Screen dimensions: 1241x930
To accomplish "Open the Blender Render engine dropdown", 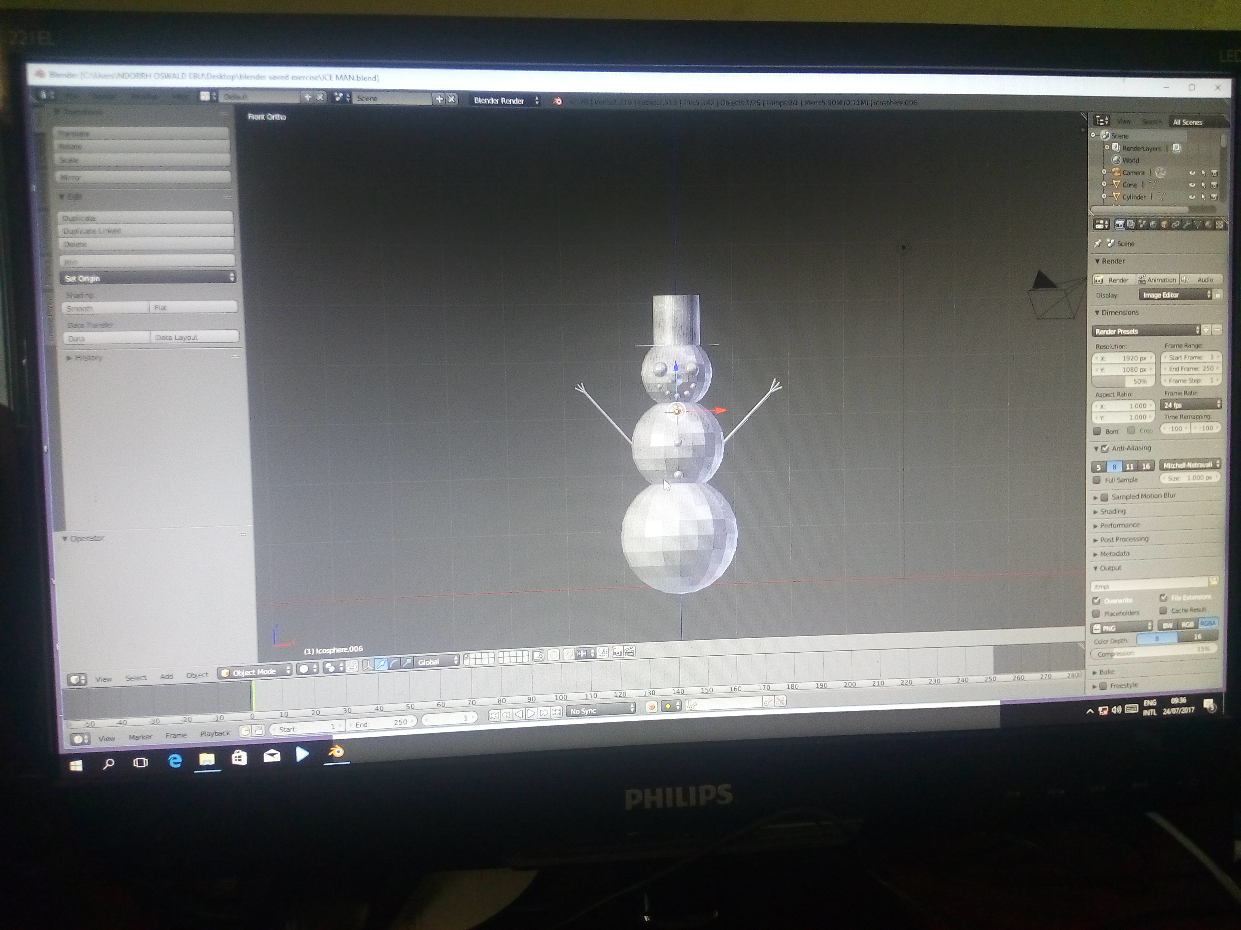I will tap(505, 101).
